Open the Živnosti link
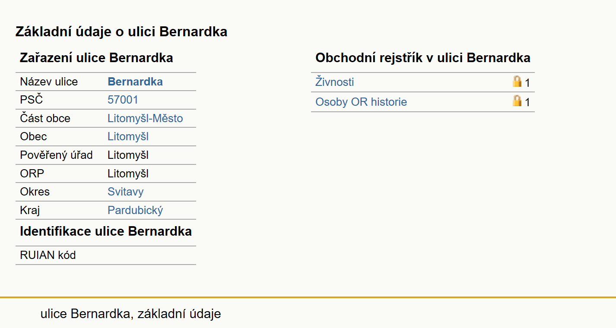 335,82
